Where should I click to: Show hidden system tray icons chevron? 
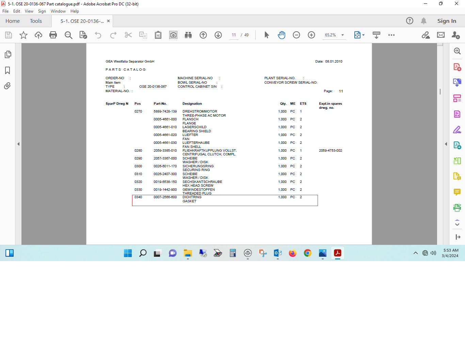[415, 253]
